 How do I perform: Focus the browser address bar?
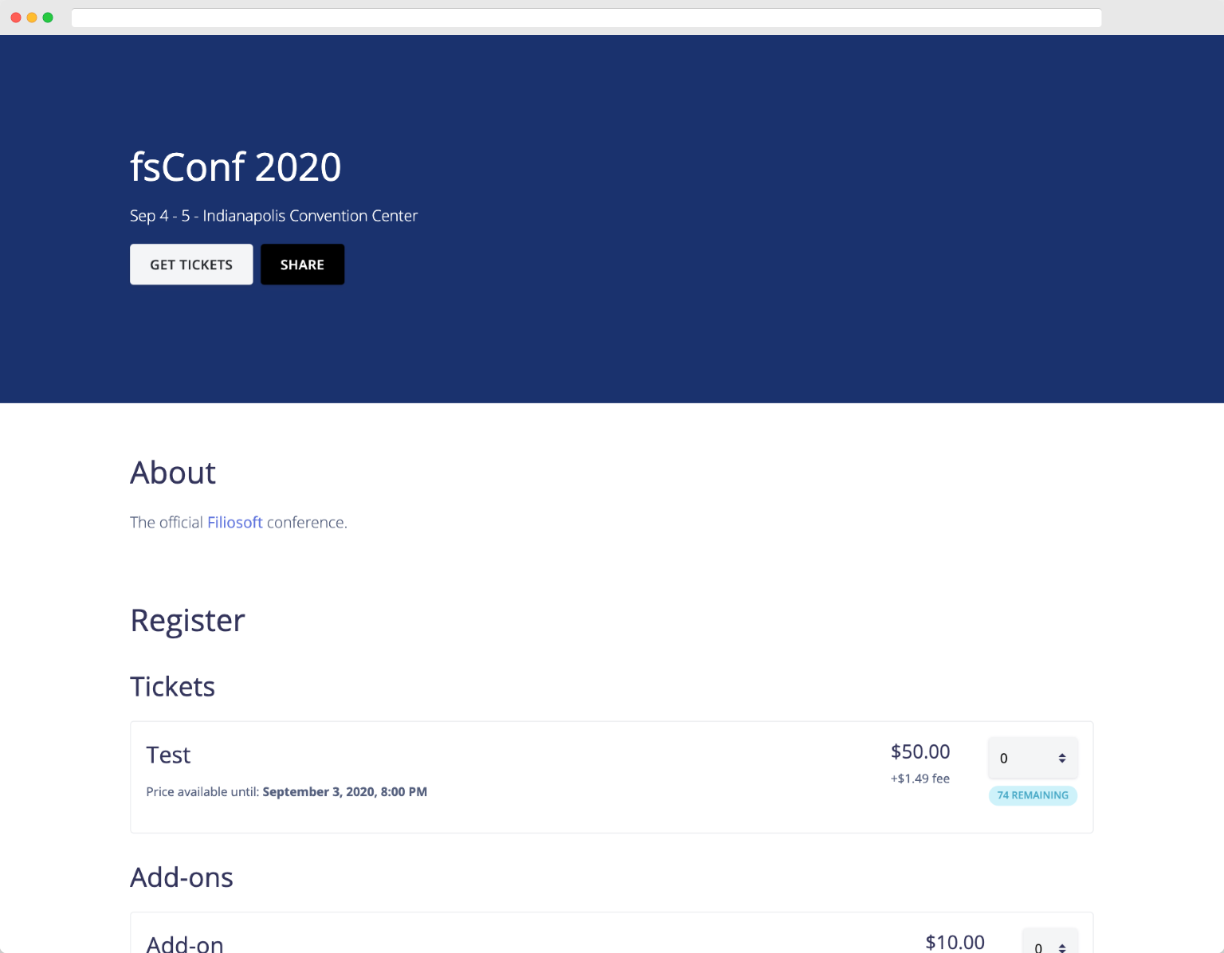click(x=586, y=18)
